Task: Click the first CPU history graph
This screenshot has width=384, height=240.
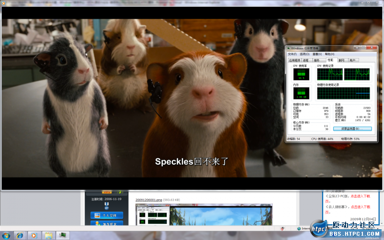Action: coord(330,74)
